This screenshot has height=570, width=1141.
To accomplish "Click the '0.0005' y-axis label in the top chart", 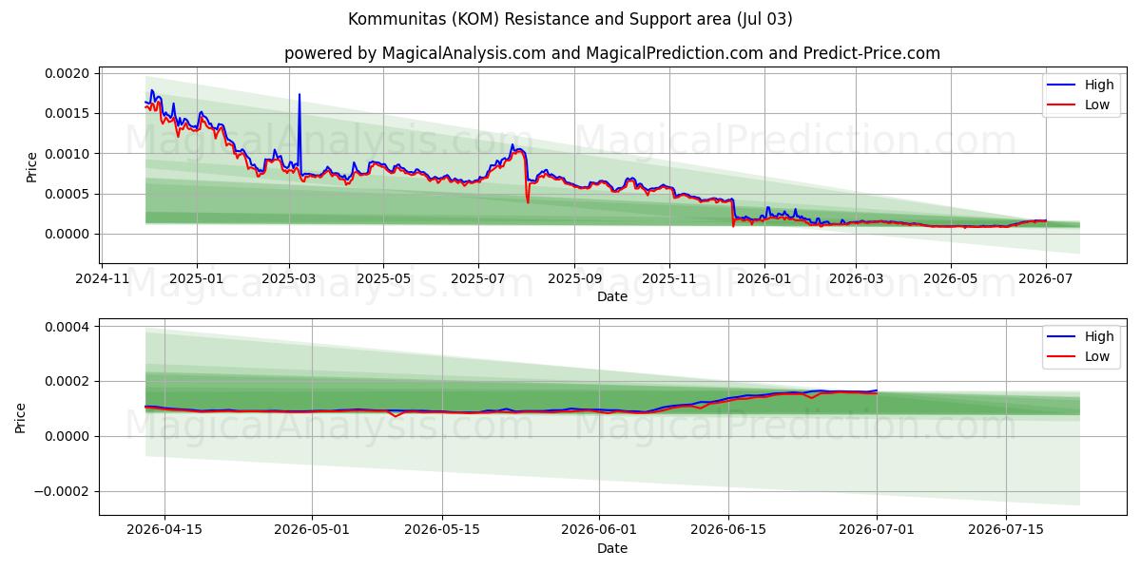I will pos(68,194).
